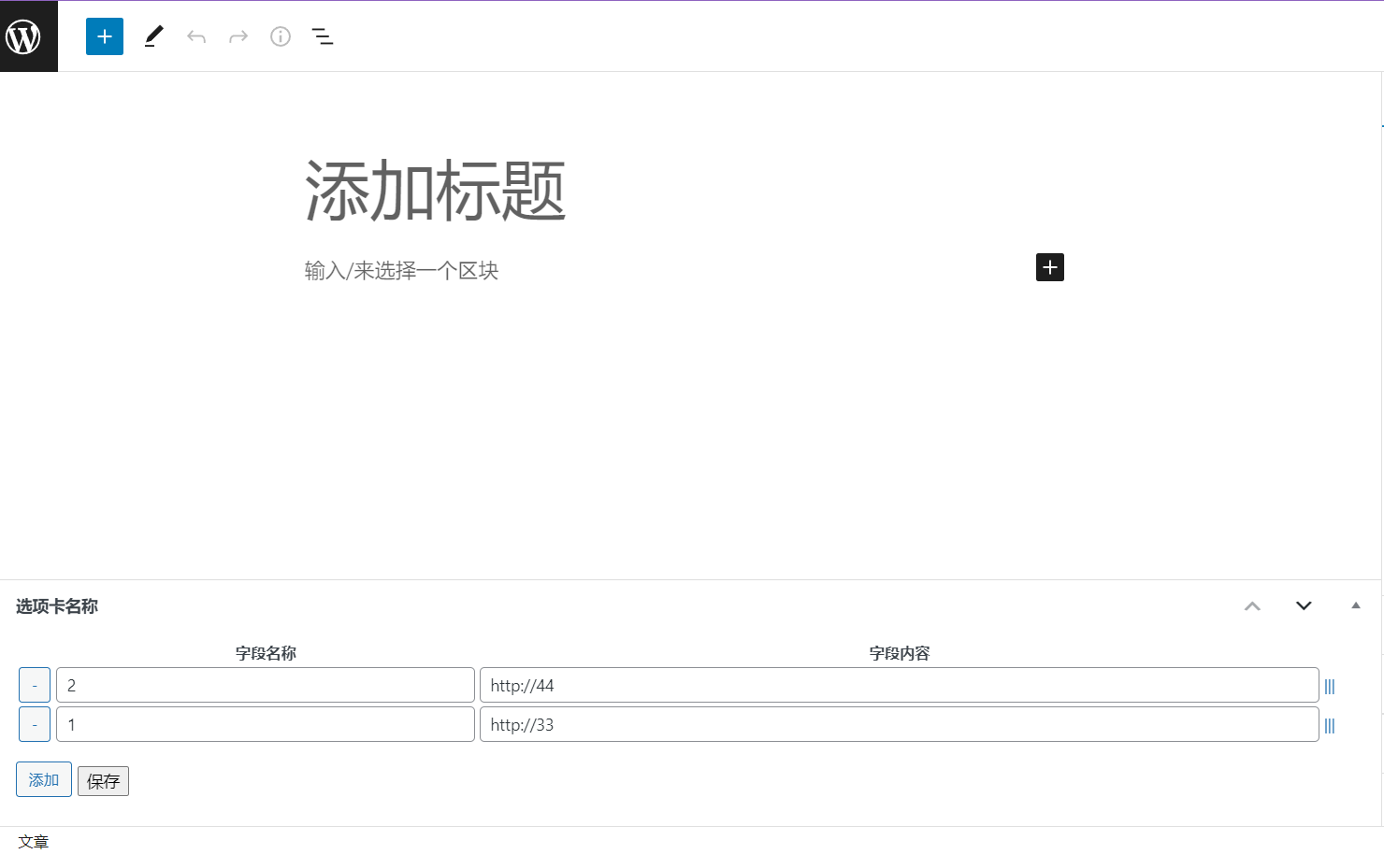Open the List View outline icon

[323, 36]
